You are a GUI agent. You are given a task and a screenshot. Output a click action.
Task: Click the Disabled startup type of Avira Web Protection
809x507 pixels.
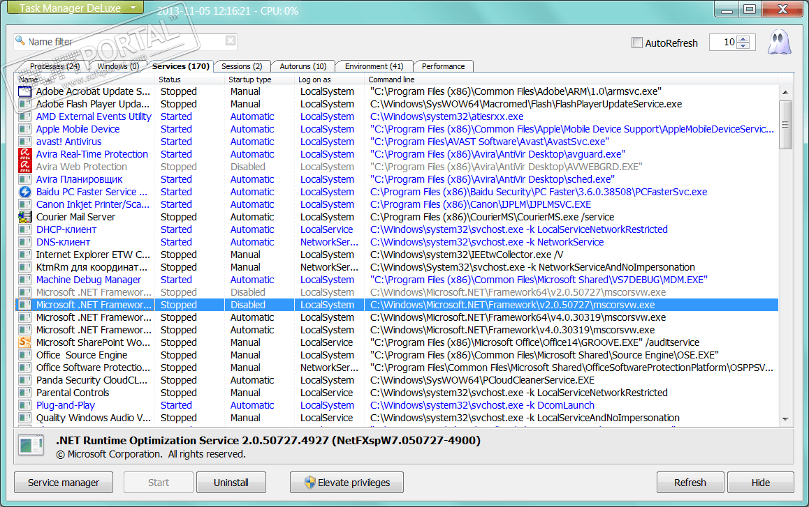click(x=247, y=167)
